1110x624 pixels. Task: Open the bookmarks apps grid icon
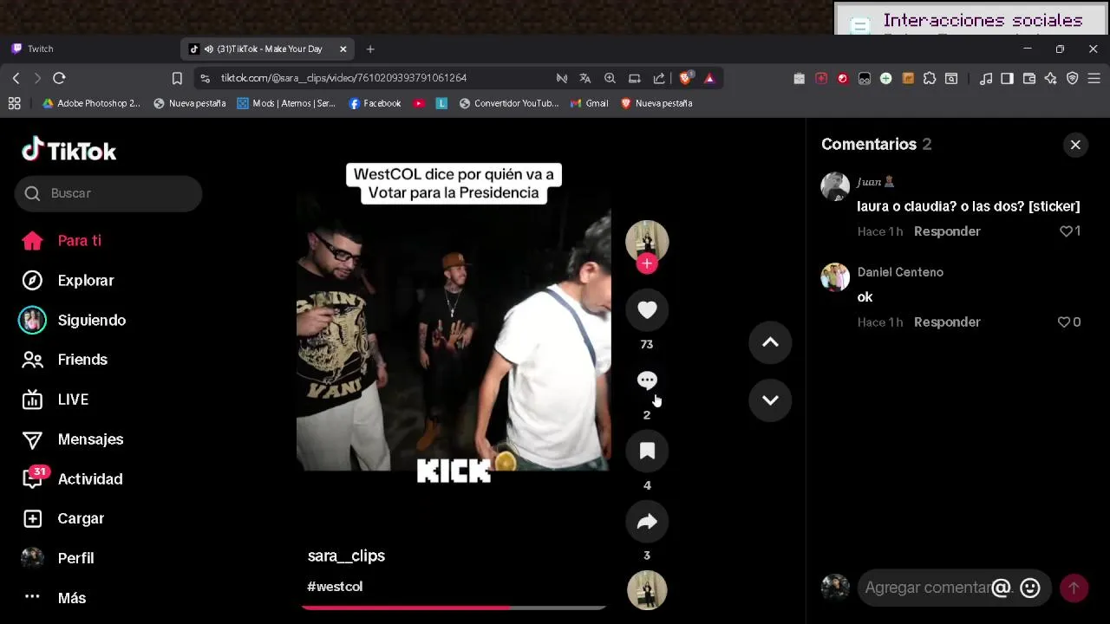point(14,103)
